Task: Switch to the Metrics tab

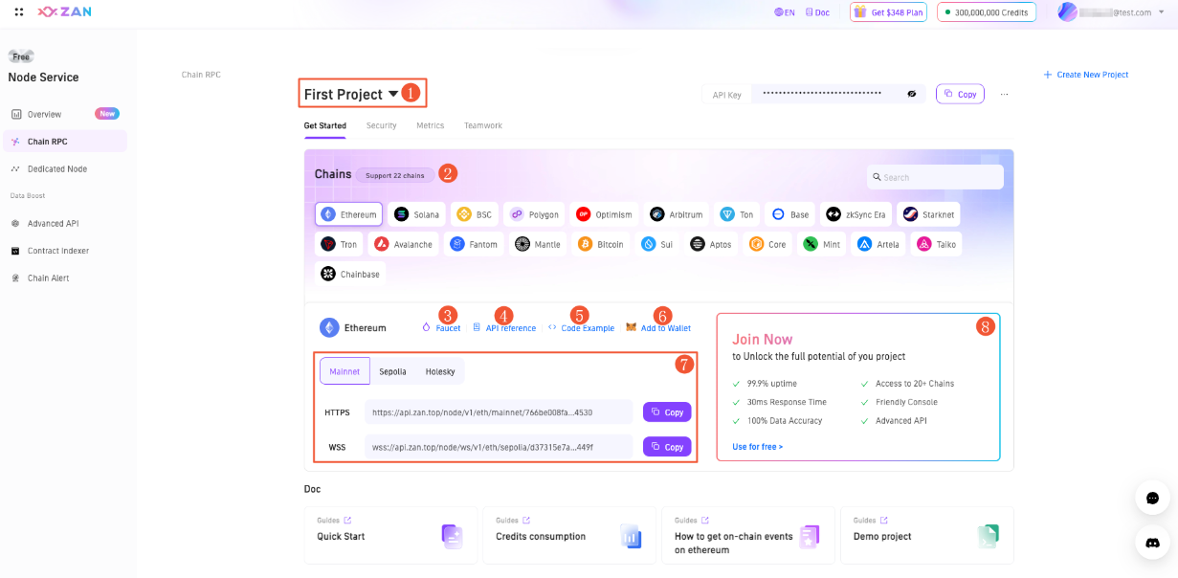Action: coord(430,125)
